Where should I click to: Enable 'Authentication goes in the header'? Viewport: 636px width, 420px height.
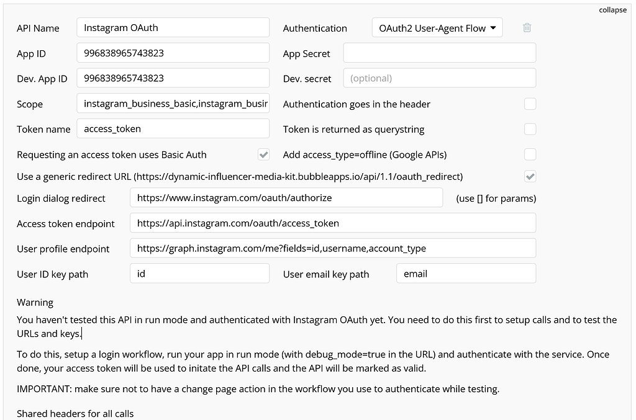(x=530, y=104)
